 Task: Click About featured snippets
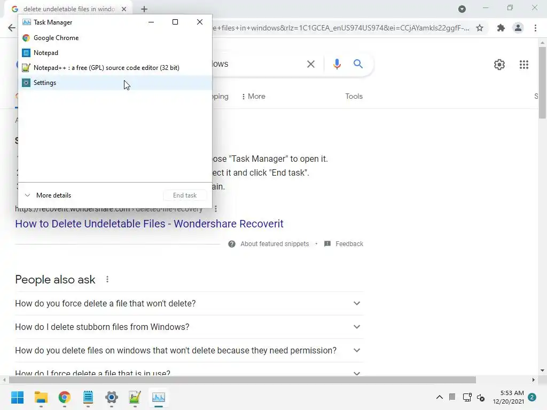point(275,243)
